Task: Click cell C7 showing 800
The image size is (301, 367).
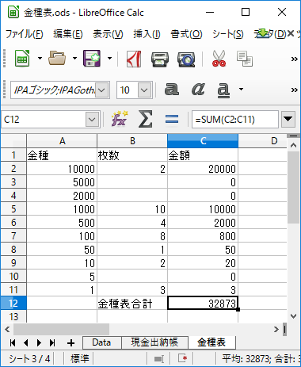Action: [203, 236]
